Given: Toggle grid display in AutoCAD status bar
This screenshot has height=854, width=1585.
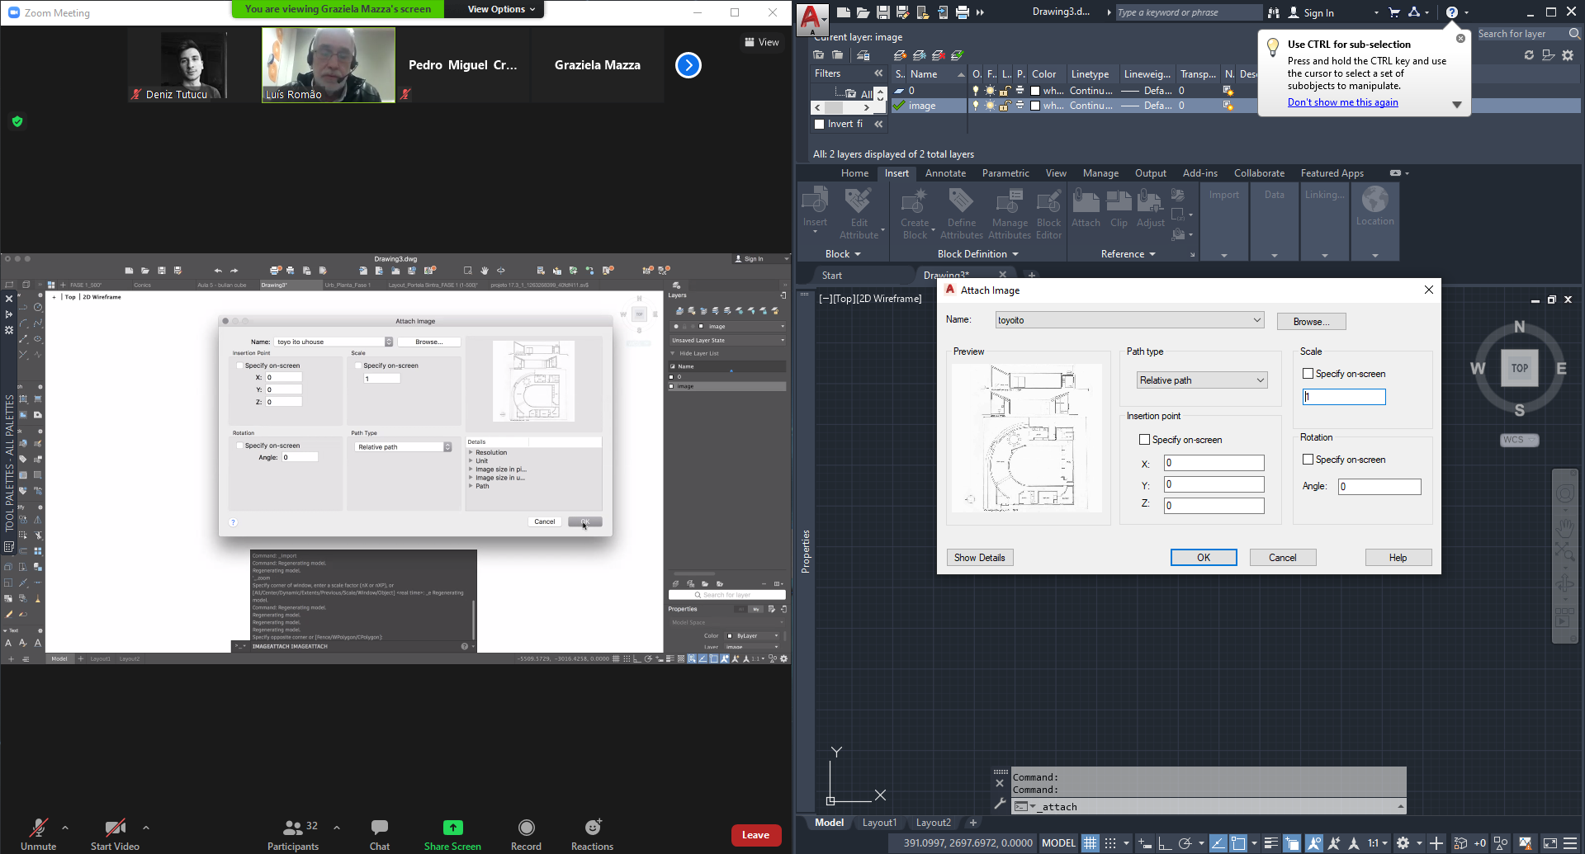Looking at the screenshot, I should coord(1091,843).
